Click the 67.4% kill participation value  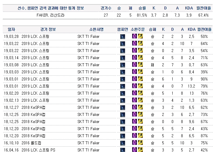click(203, 15)
